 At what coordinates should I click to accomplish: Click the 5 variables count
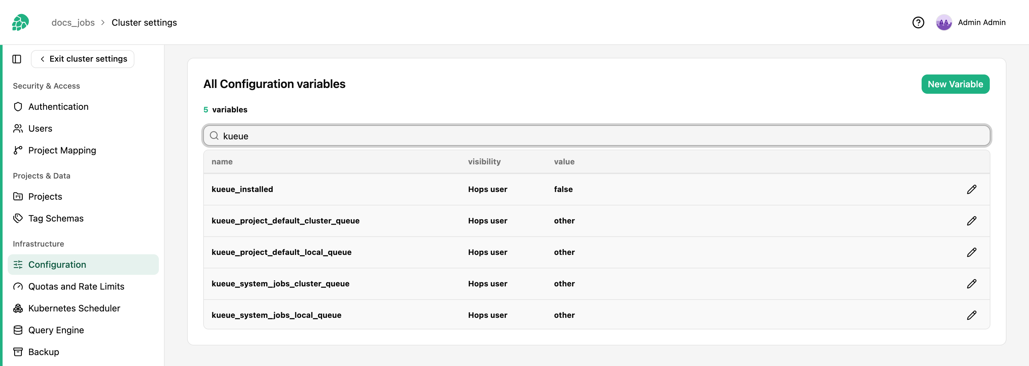225,110
